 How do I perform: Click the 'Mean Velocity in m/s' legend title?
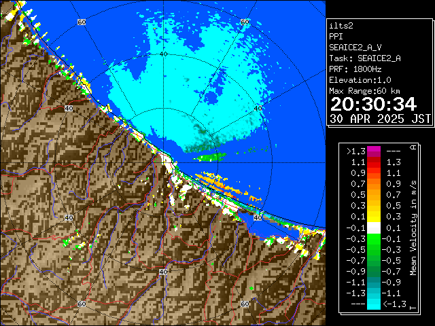pyautogui.click(x=413, y=228)
